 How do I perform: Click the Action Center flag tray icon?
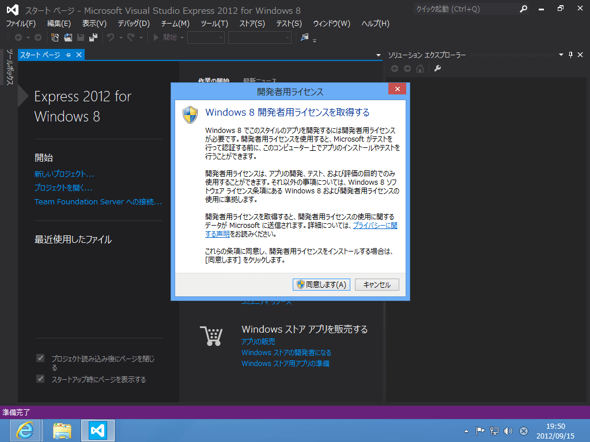(480, 431)
